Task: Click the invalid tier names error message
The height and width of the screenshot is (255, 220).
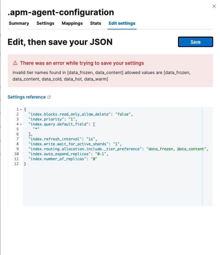Action: [x=101, y=76]
